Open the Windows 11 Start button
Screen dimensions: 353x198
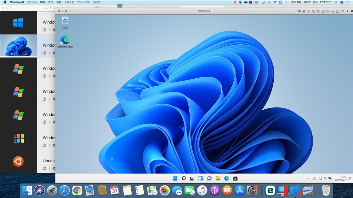[175, 178]
